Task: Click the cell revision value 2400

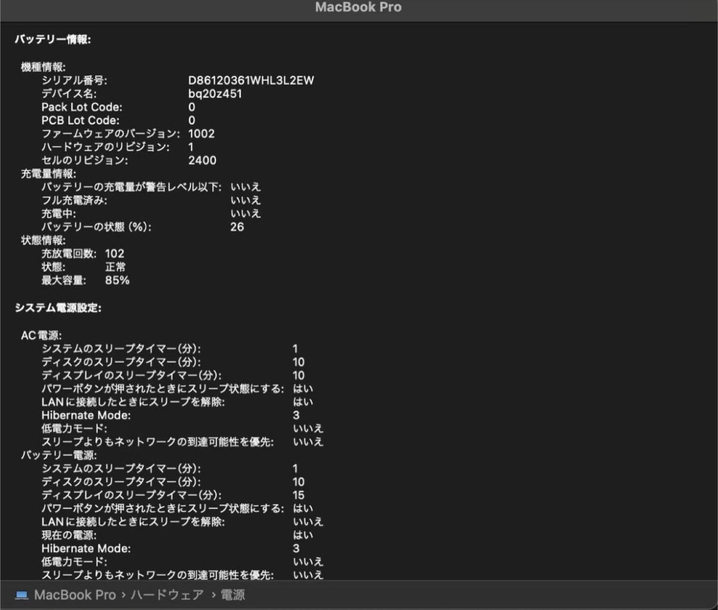Action: point(202,160)
